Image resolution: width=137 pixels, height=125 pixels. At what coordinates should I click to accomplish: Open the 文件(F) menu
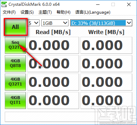pos(9,12)
